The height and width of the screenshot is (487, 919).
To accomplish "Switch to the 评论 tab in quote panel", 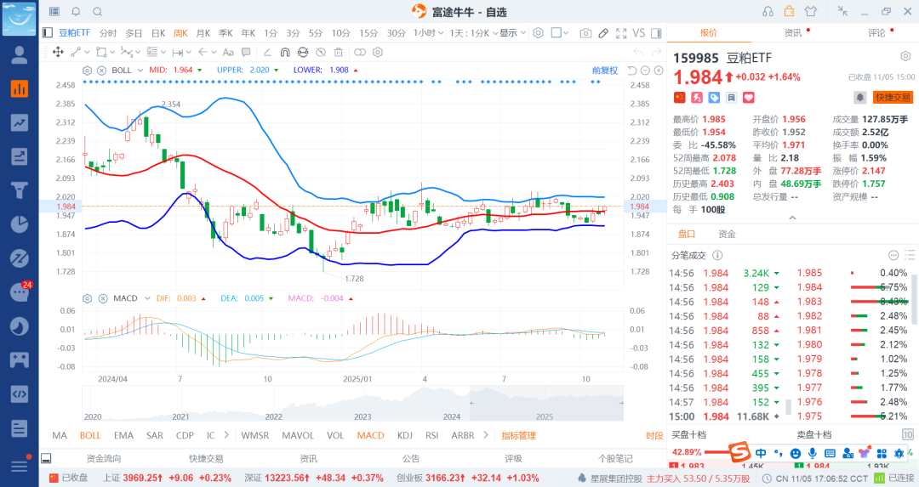I will pos(876,33).
